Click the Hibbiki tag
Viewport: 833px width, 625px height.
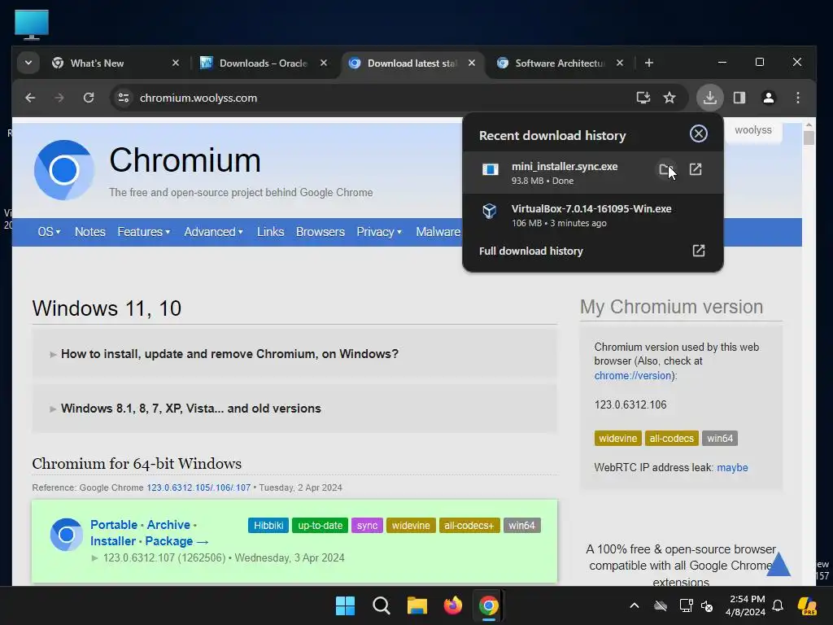(x=268, y=526)
